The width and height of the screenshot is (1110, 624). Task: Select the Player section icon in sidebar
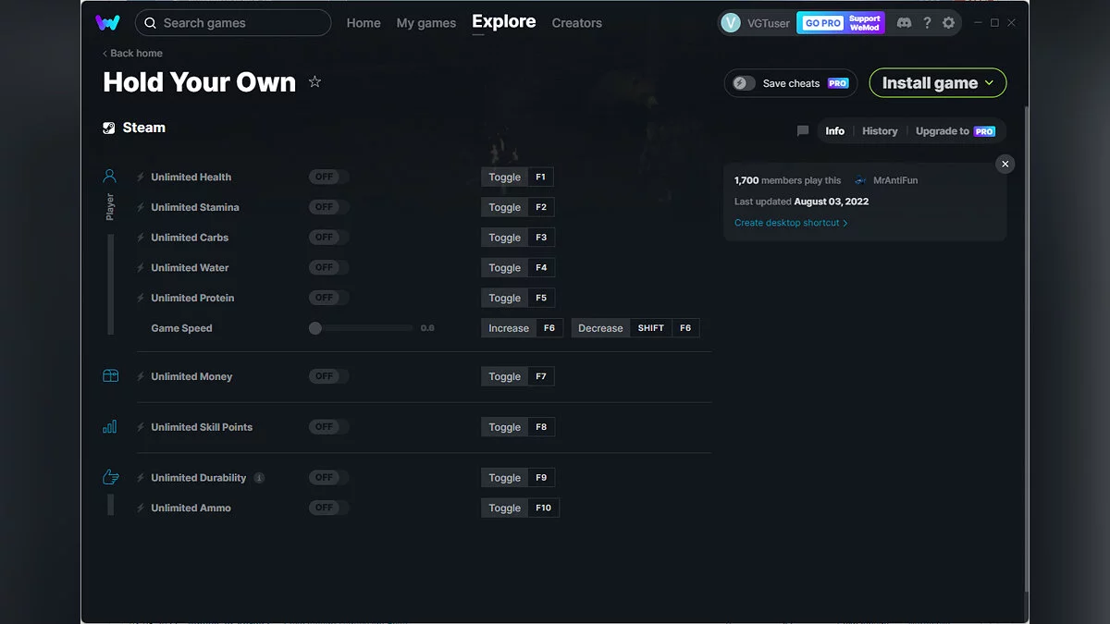point(110,176)
